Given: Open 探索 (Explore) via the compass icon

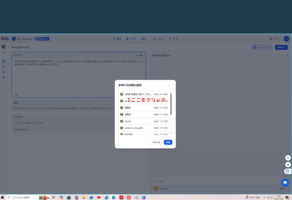Looking at the screenshot, I should (116, 39).
